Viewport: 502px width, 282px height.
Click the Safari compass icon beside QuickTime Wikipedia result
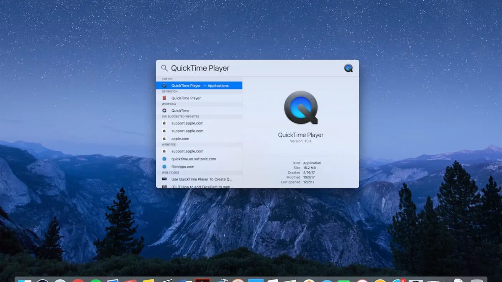pyautogui.click(x=164, y=111)
